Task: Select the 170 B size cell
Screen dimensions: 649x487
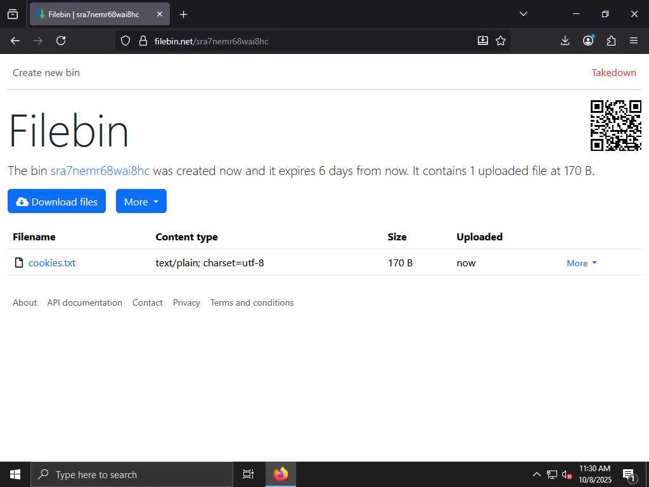Action: coord(401,263)
